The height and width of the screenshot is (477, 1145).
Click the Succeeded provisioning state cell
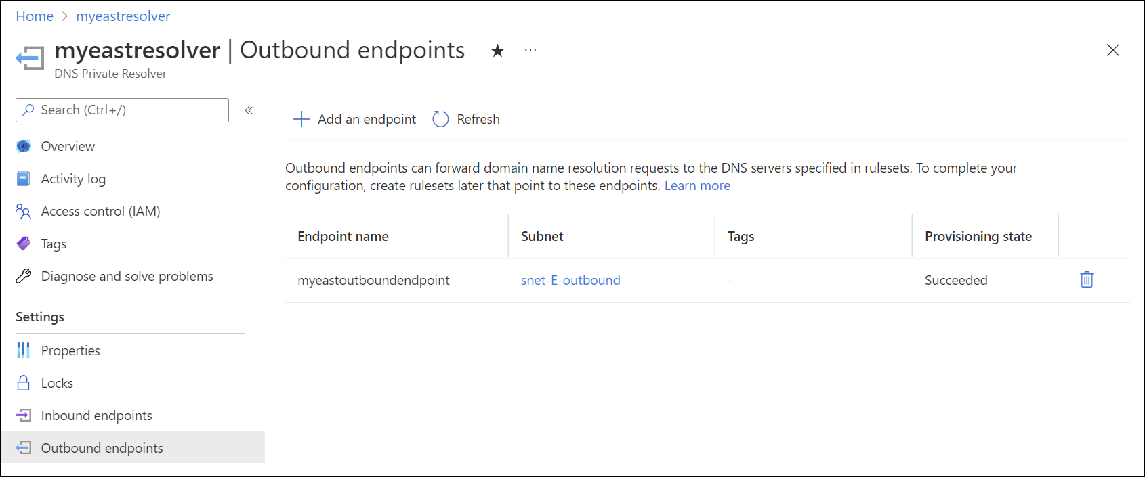pyautogui.click(x=956, y=280)
